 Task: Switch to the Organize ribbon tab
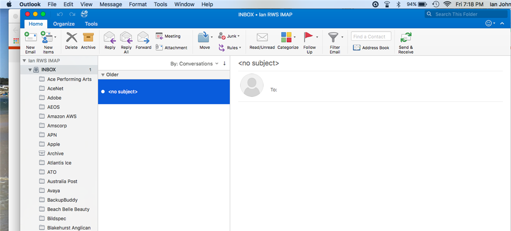[x=64, y=24]
